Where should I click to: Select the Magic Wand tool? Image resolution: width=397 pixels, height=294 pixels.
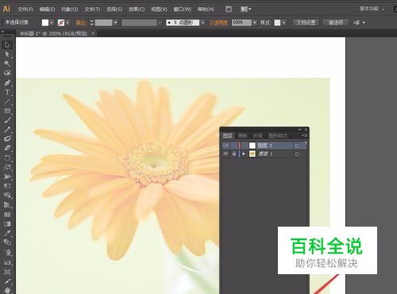(7, 63)
